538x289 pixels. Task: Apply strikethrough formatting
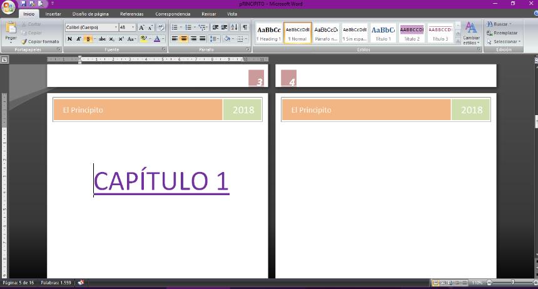pos(102,39)
